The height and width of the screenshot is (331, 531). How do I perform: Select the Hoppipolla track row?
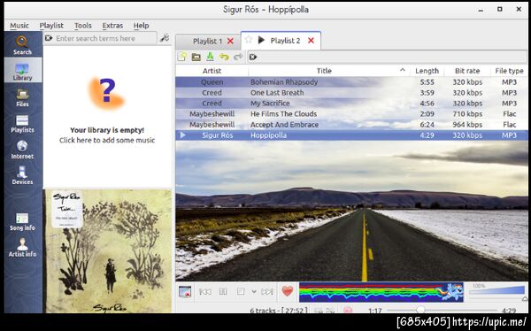351,135
